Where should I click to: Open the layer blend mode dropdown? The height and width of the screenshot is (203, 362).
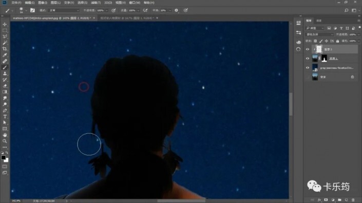(x=319, y=34)
